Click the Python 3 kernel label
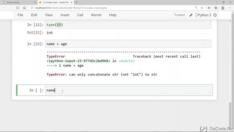 (204, 15)
